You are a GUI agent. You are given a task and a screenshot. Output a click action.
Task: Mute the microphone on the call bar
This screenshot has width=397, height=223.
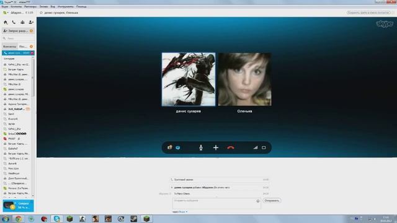201,147
